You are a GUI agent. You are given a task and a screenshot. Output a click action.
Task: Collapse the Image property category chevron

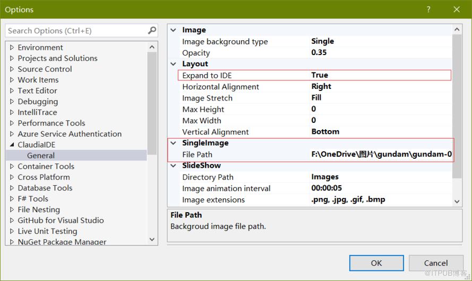pyautogui.click(x=174, y=30)
